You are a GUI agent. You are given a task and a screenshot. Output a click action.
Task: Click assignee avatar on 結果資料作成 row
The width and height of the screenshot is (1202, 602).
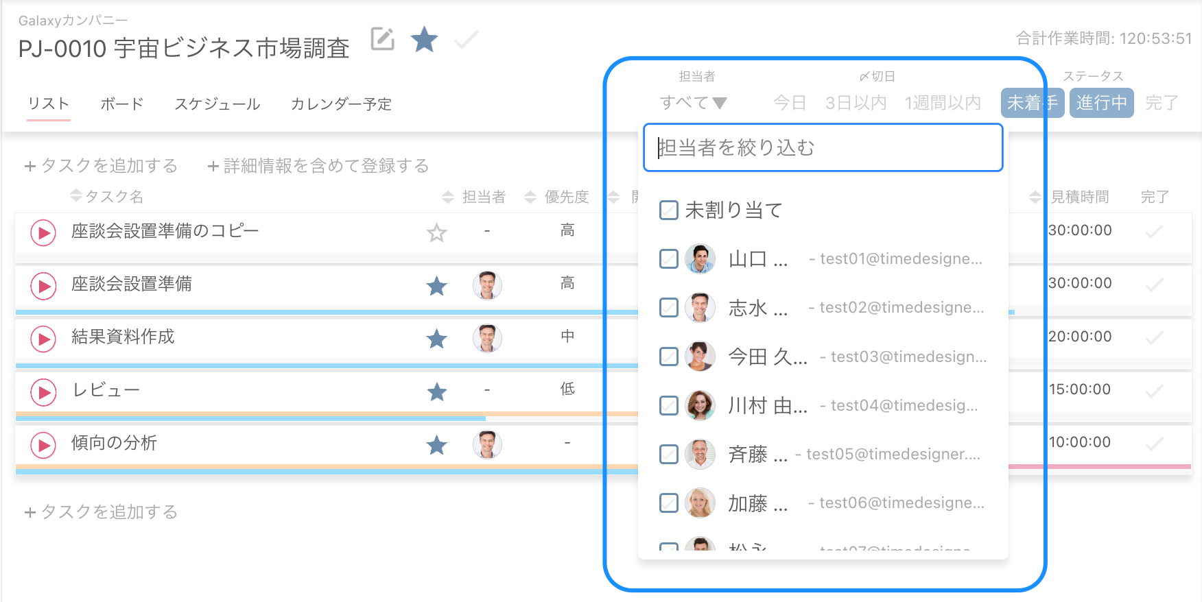point(487,338)
